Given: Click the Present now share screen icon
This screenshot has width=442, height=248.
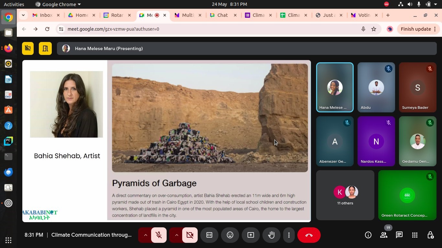Looking at the screenshot, I should click(250, 235).
